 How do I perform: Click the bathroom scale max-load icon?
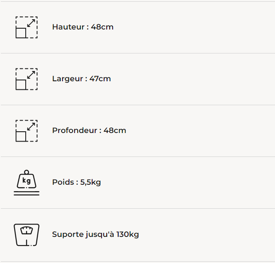tap(27, 234)
